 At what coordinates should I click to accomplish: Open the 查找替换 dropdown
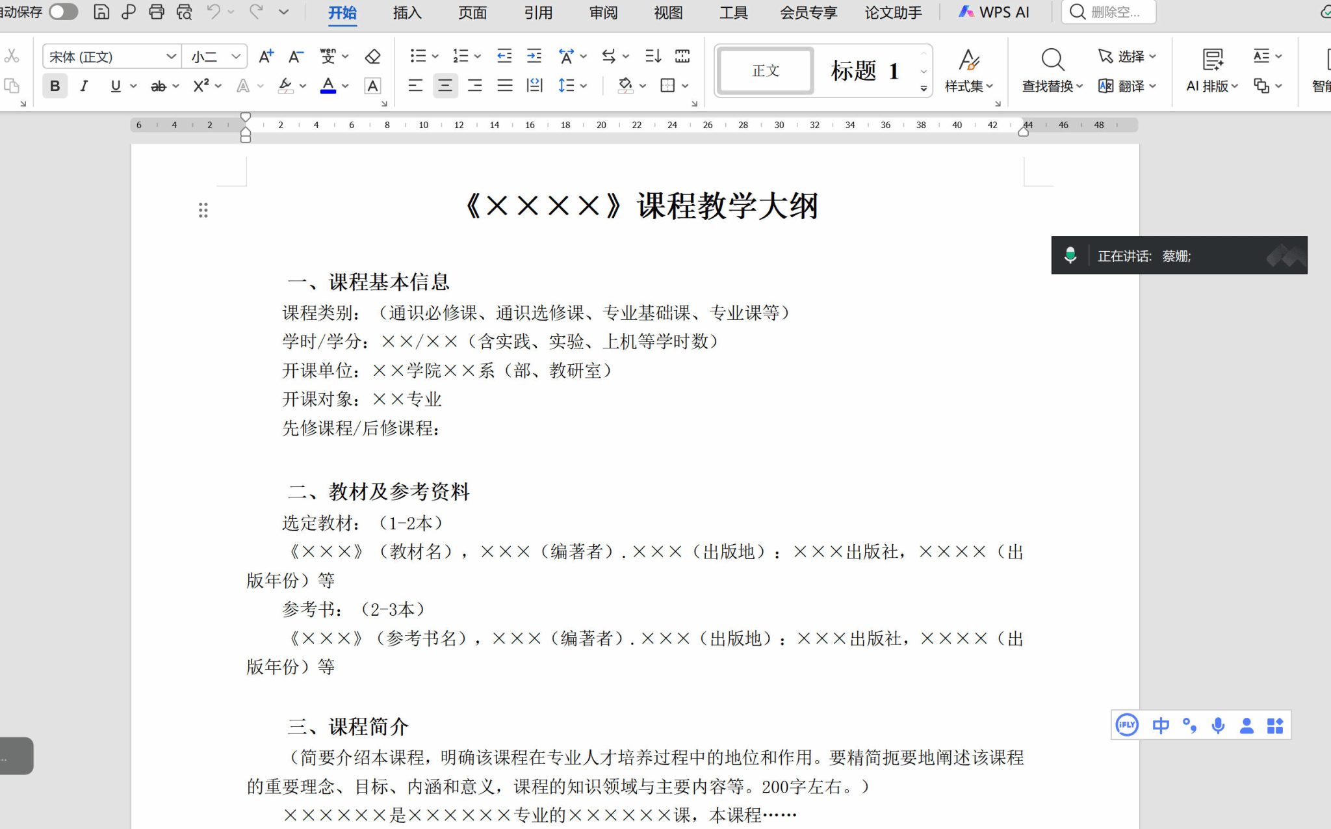coord(1052,86)
